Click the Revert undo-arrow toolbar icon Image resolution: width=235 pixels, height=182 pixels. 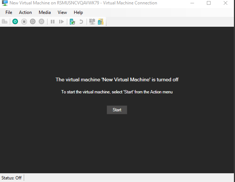pyautogui.click(x=81, y=22)
